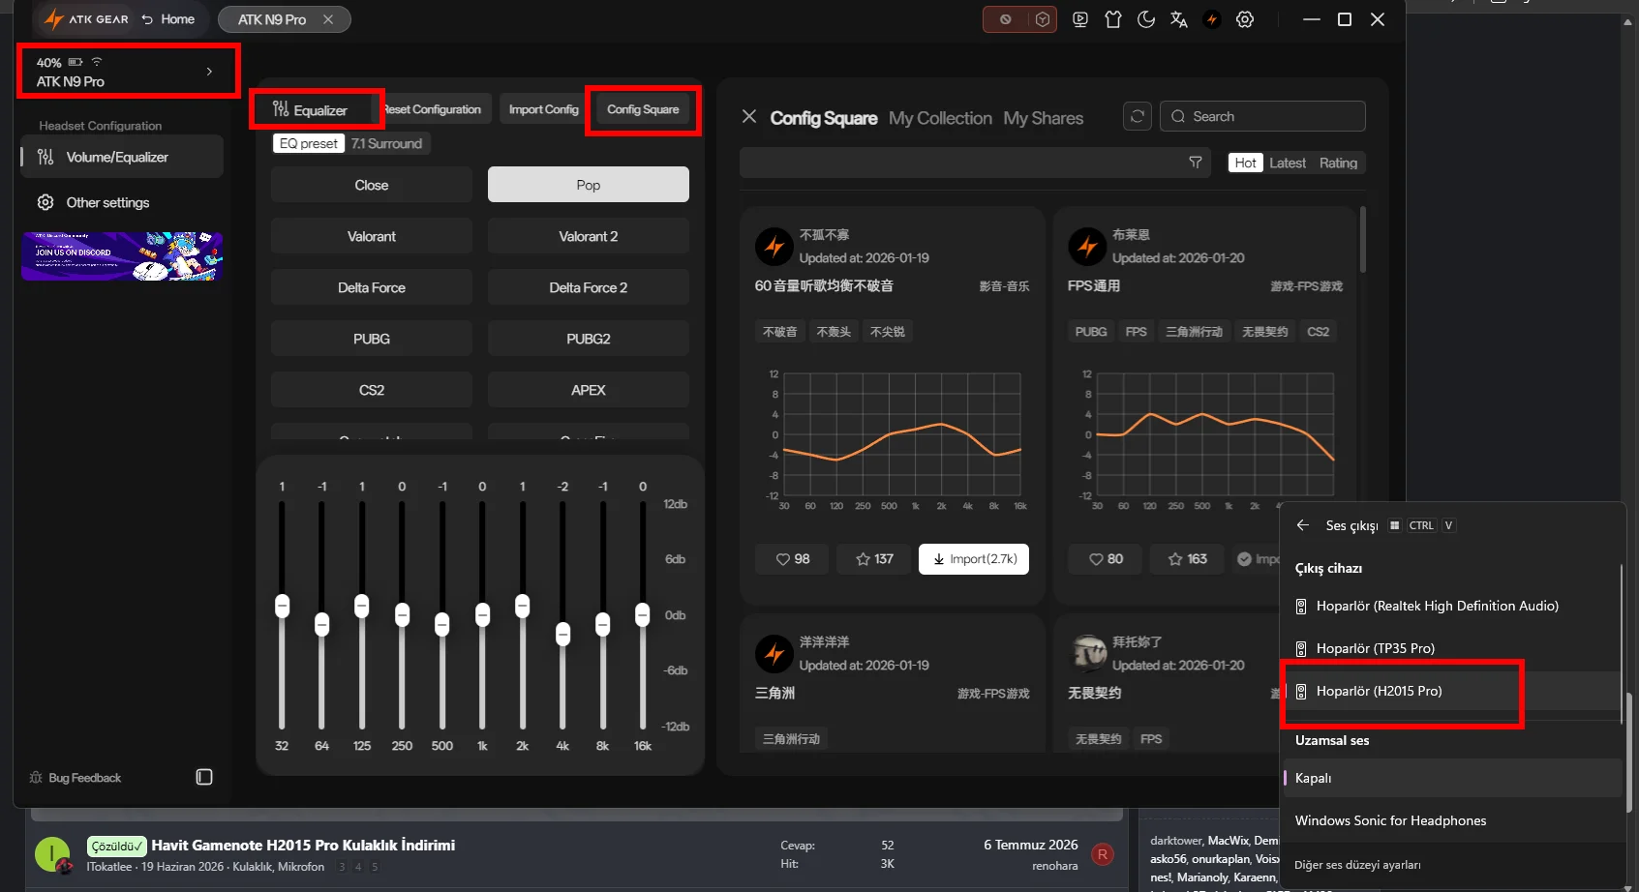Collapse the sidebar panel icon

[204, 777]
